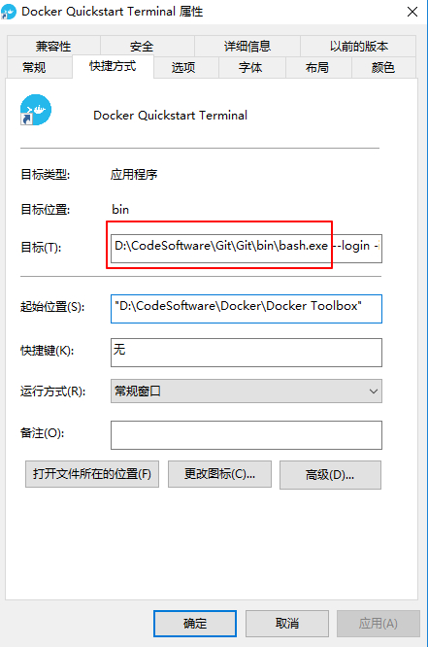This screenshot has width=428, height=647.
Task: Click the 快捷键 field showing 无
Action: pyautogui.click(x=247, y=353)
